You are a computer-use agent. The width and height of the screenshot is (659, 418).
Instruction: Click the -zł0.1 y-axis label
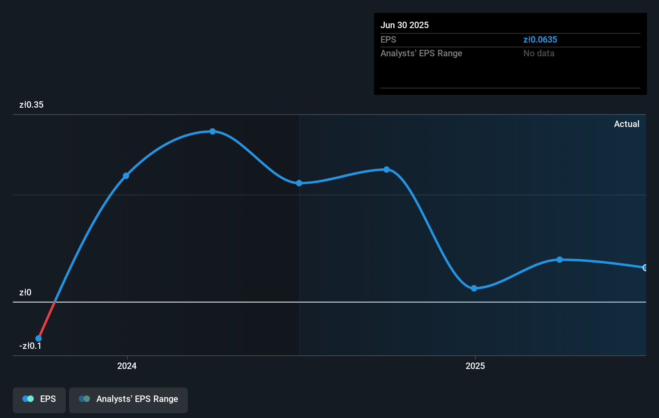coord(30,346)
